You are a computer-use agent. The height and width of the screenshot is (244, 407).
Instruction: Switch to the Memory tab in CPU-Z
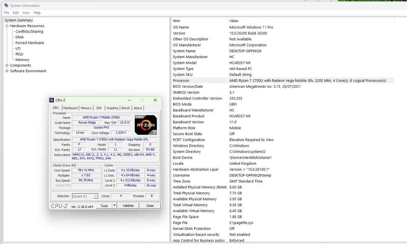pyautogui.click(x=86, y=108)
